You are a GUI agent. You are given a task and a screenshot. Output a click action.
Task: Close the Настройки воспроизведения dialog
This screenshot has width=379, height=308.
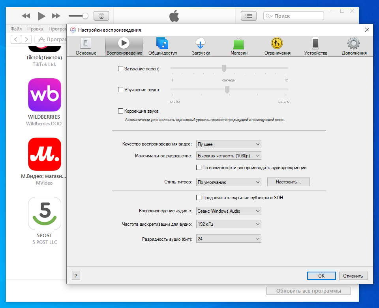[367, 30]
